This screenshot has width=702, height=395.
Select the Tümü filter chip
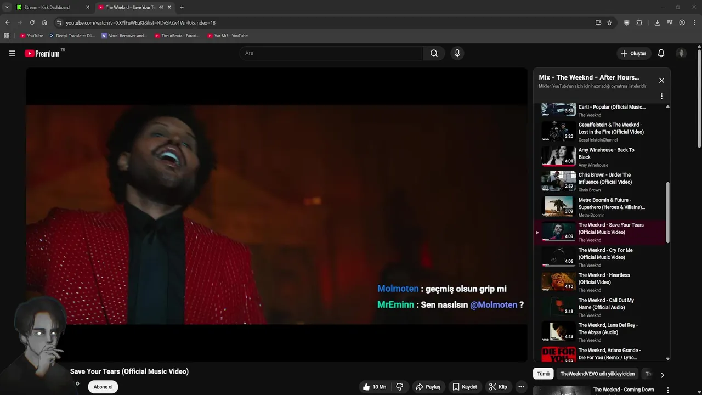543,374
